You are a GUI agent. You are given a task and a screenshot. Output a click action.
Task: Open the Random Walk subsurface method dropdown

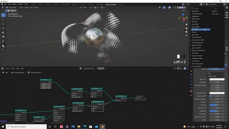coord(216,76)
